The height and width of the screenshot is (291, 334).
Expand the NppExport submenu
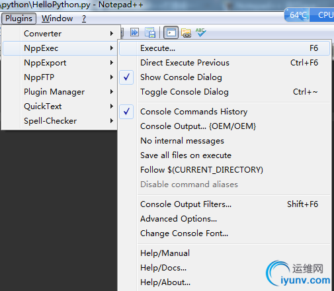point(60,63)
